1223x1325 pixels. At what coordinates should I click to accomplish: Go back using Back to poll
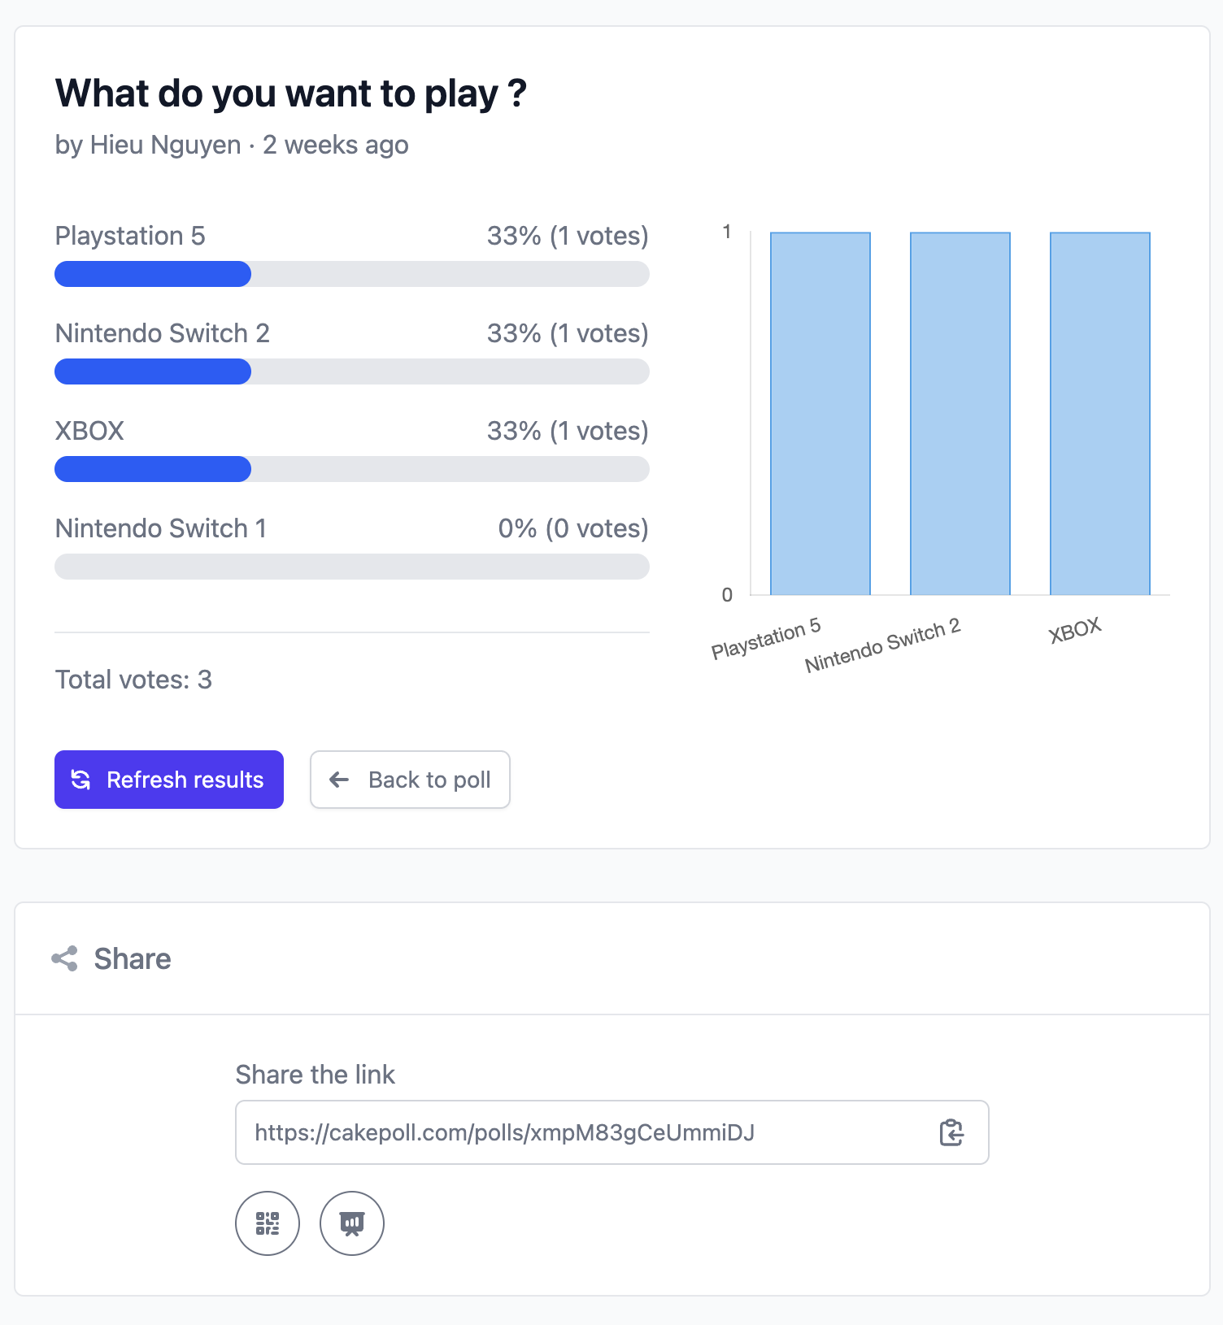tap(410, 780)
